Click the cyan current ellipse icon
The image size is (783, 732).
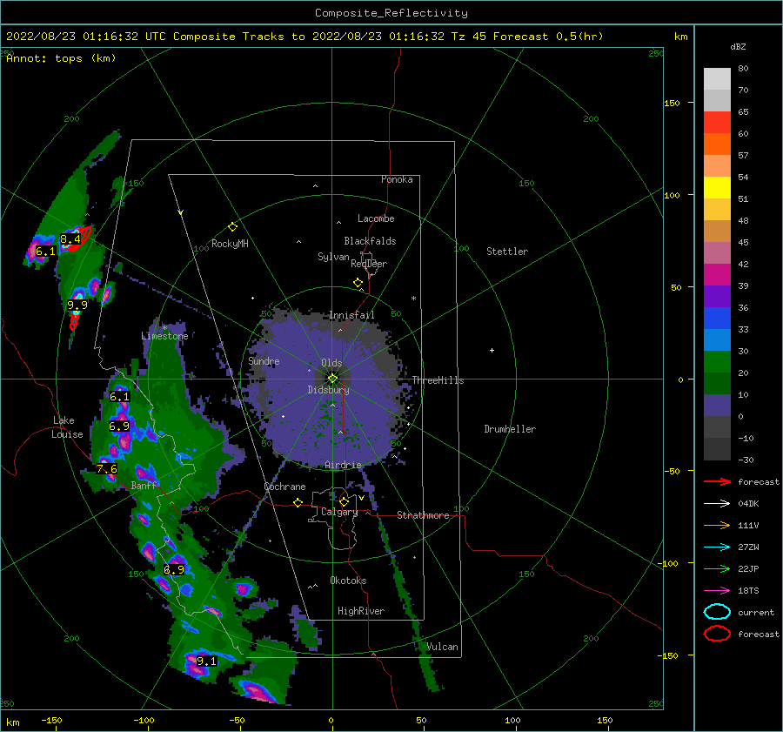(717, 612)
